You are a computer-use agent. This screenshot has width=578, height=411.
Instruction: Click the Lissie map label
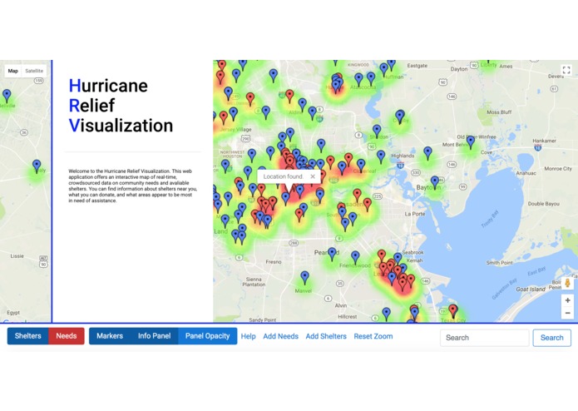(17, 255)
